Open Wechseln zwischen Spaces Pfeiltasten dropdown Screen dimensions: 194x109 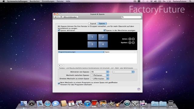click(100, 75)
